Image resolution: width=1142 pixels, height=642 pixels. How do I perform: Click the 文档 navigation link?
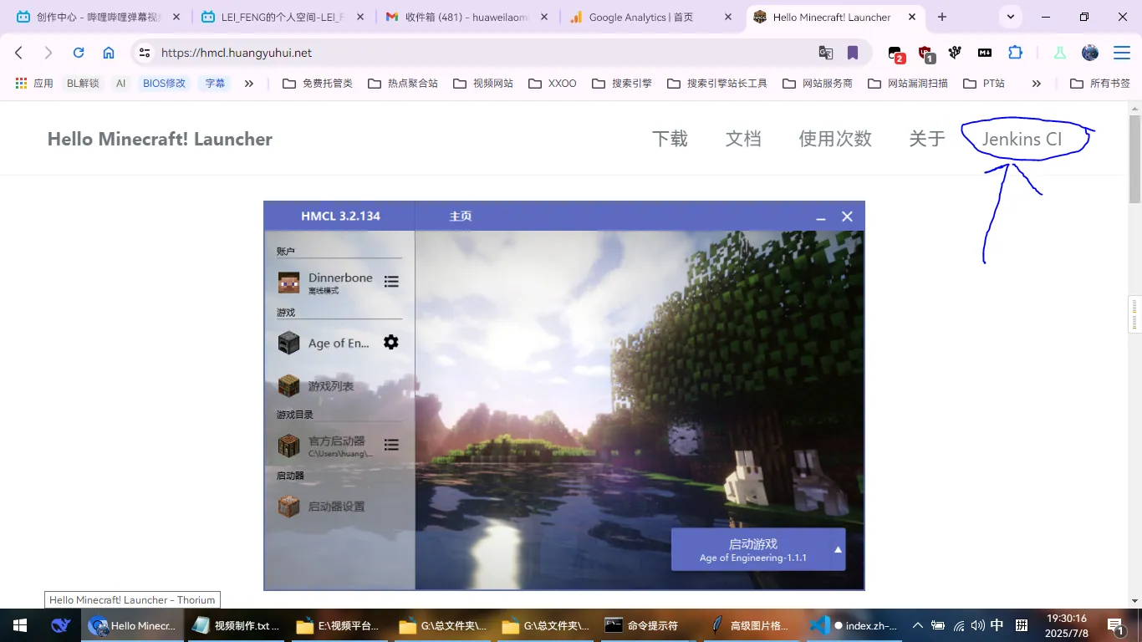click(x=743, y=139)
